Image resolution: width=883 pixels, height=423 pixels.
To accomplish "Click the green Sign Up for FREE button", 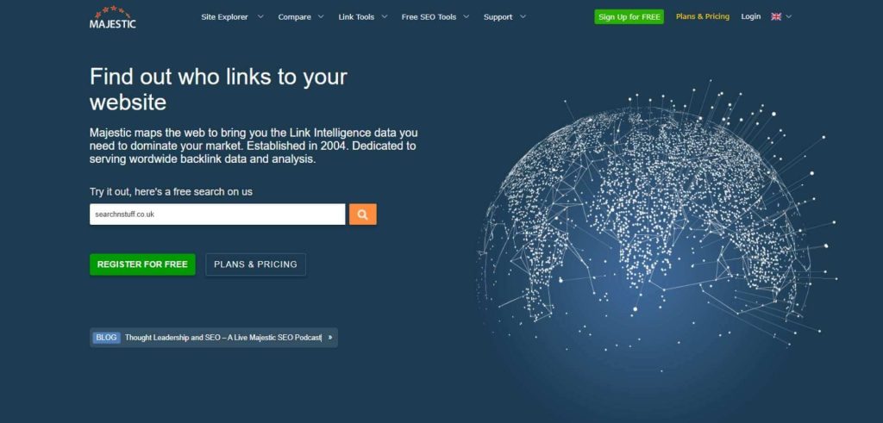I will tap(629, 16).
